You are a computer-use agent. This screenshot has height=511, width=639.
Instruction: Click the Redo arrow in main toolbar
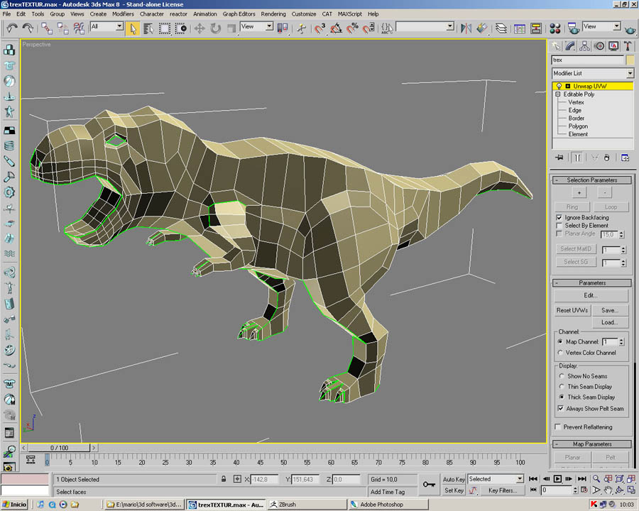[28, 28]
